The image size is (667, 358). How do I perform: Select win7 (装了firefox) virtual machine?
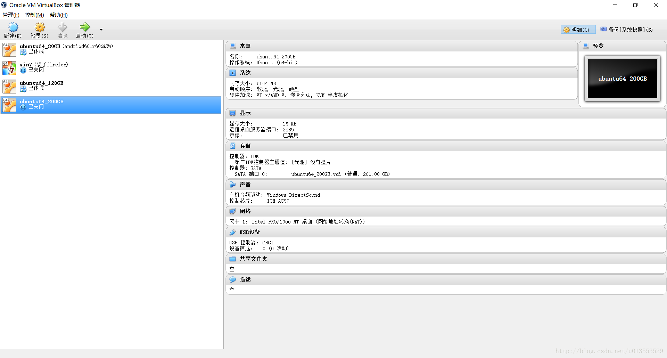coord(111,68)
